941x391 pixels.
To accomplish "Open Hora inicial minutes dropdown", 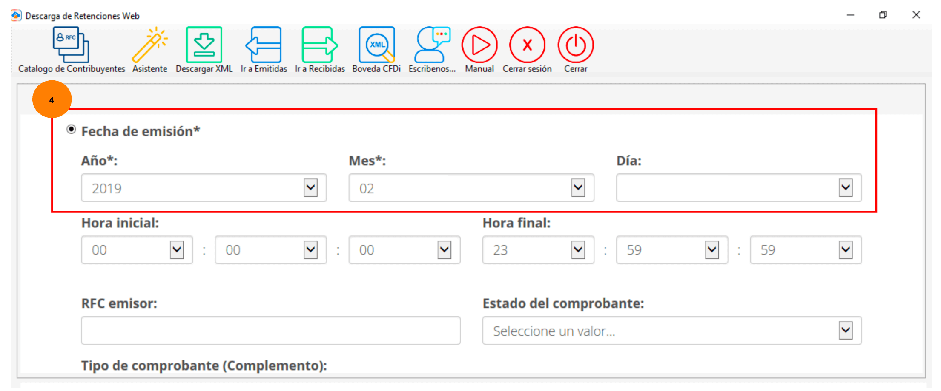I will 310,250.
